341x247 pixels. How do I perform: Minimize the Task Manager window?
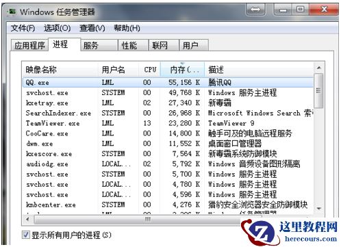[x=283, y=10]
